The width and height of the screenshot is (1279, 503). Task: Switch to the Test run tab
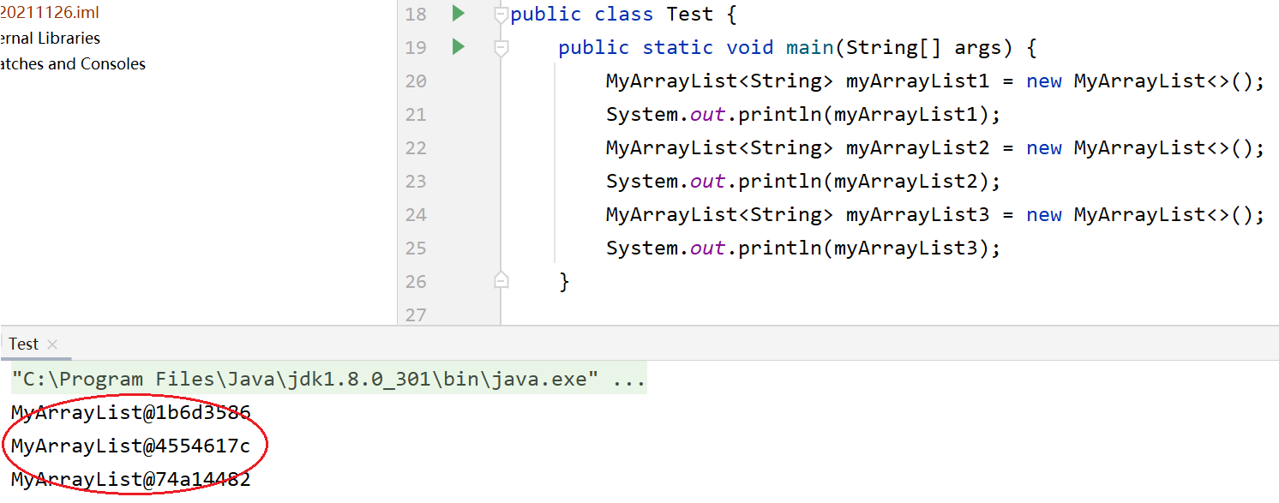(x=24, y=344)
